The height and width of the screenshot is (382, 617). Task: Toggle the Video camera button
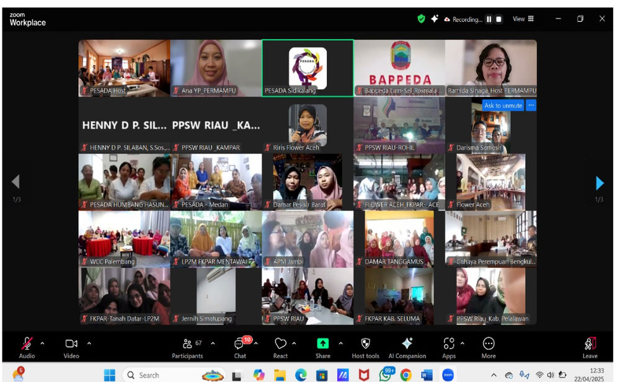[x=71, y=344]
